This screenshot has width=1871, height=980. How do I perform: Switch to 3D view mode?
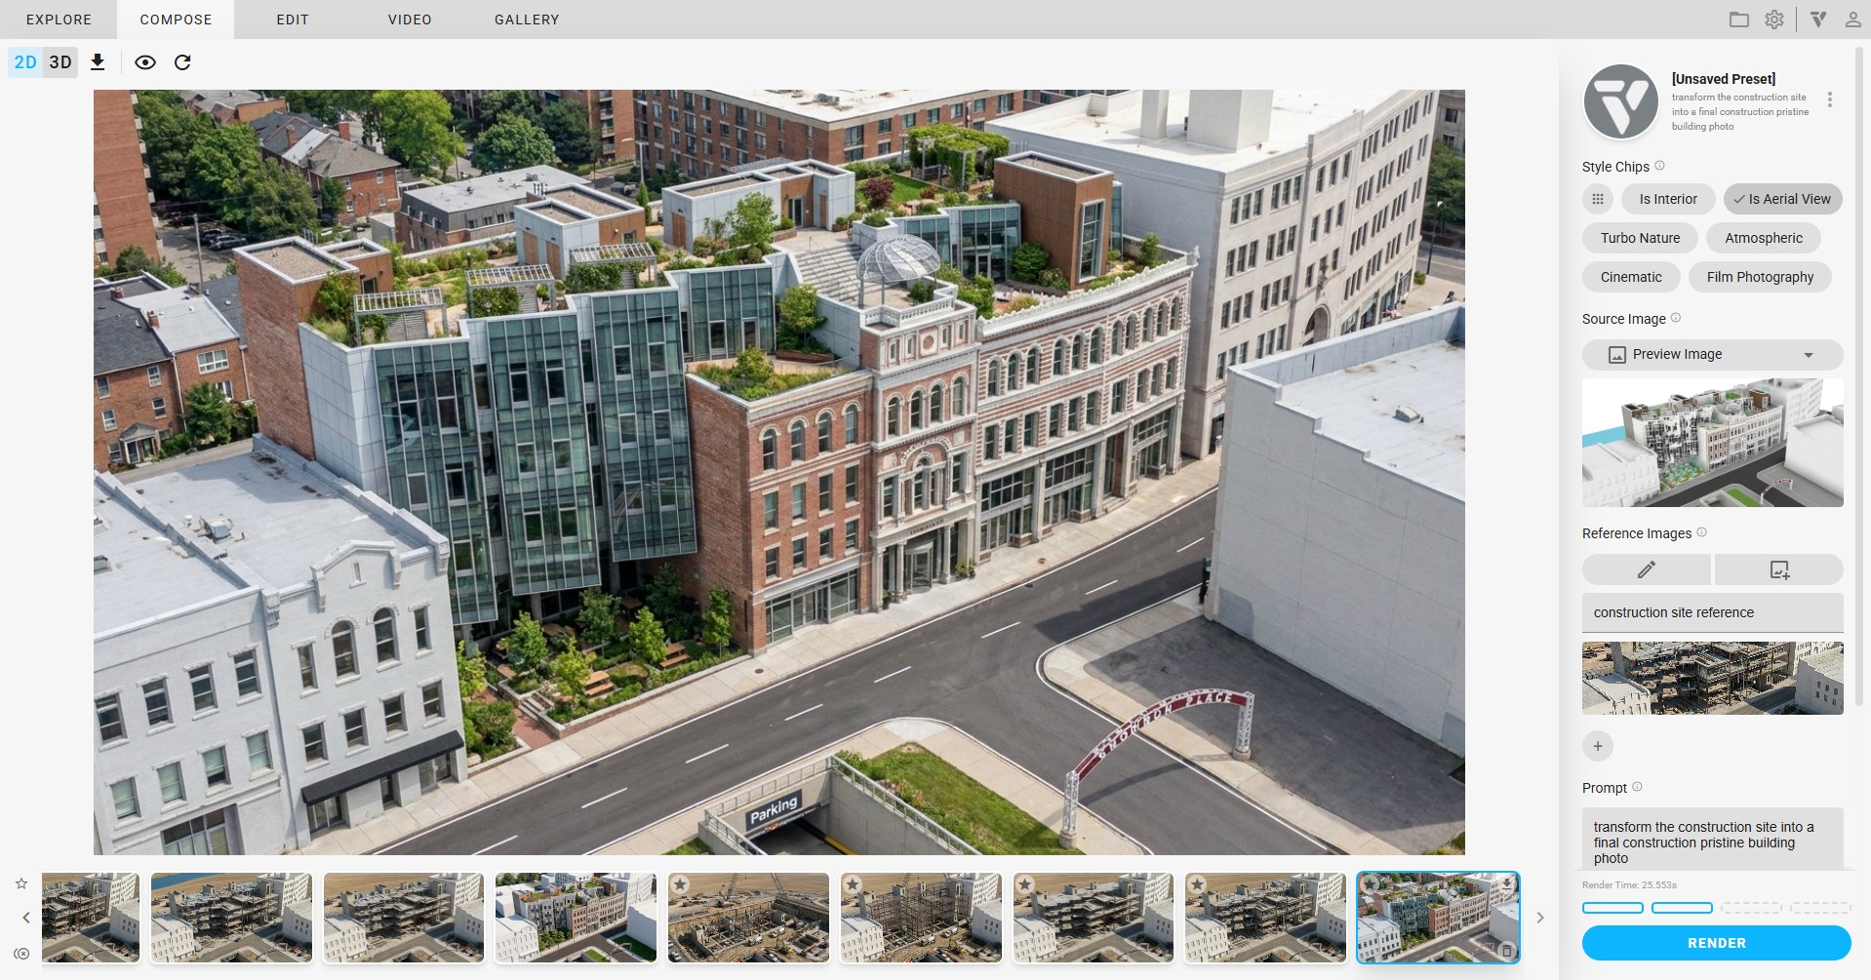pyautogui.click(x=60, y=62)
